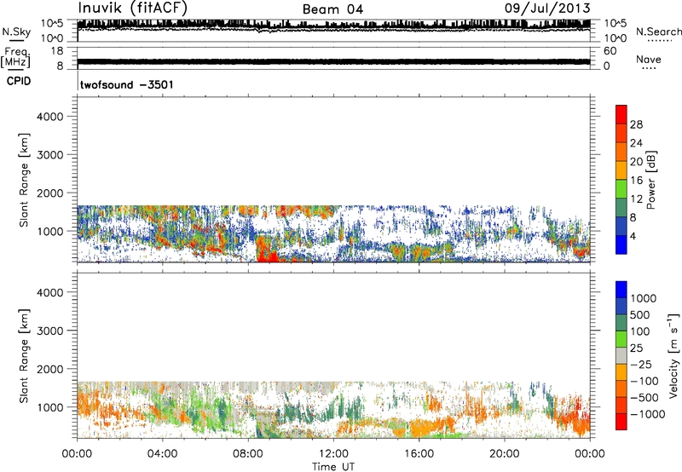The image size is (682, 472).
Task: Select the Slant Range label of velocity panel
Action: tap(24, 355)
